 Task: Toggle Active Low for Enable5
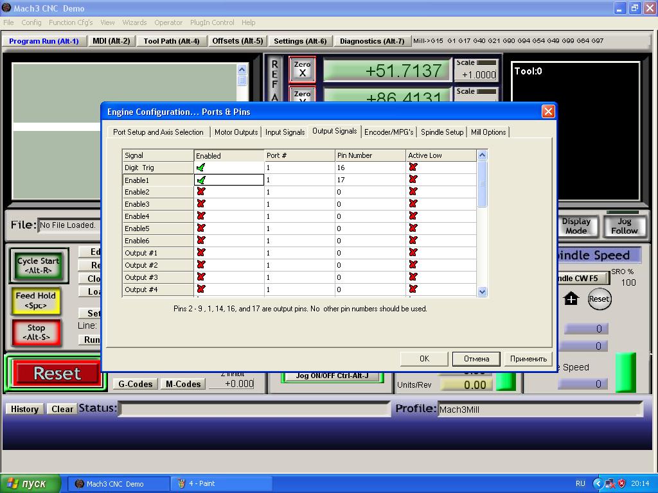413,228
